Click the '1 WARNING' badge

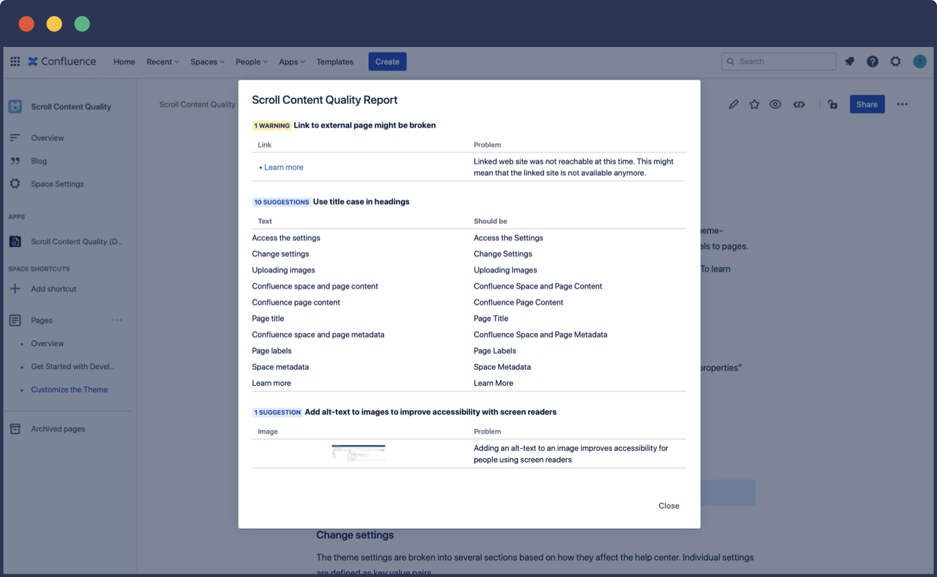coord(271,125)
